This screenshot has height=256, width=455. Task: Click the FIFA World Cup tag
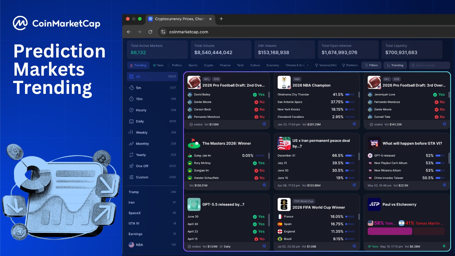coord(304,201)
